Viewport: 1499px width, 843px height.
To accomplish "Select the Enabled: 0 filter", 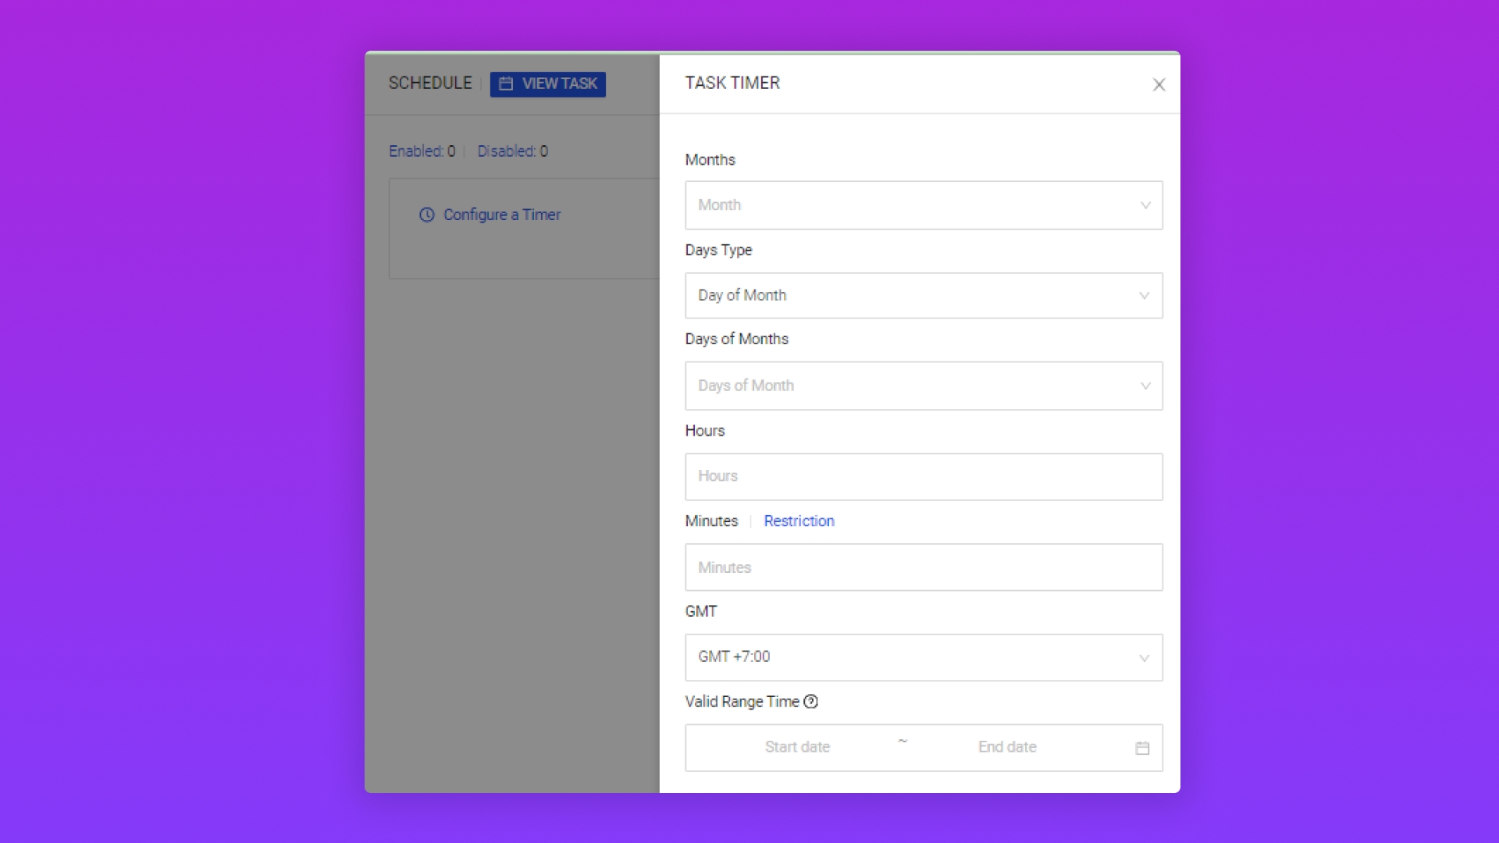I will click(x=422, y=151).
